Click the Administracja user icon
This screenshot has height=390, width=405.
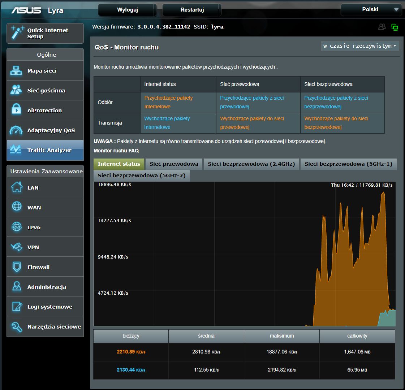[x=17, y=286]
